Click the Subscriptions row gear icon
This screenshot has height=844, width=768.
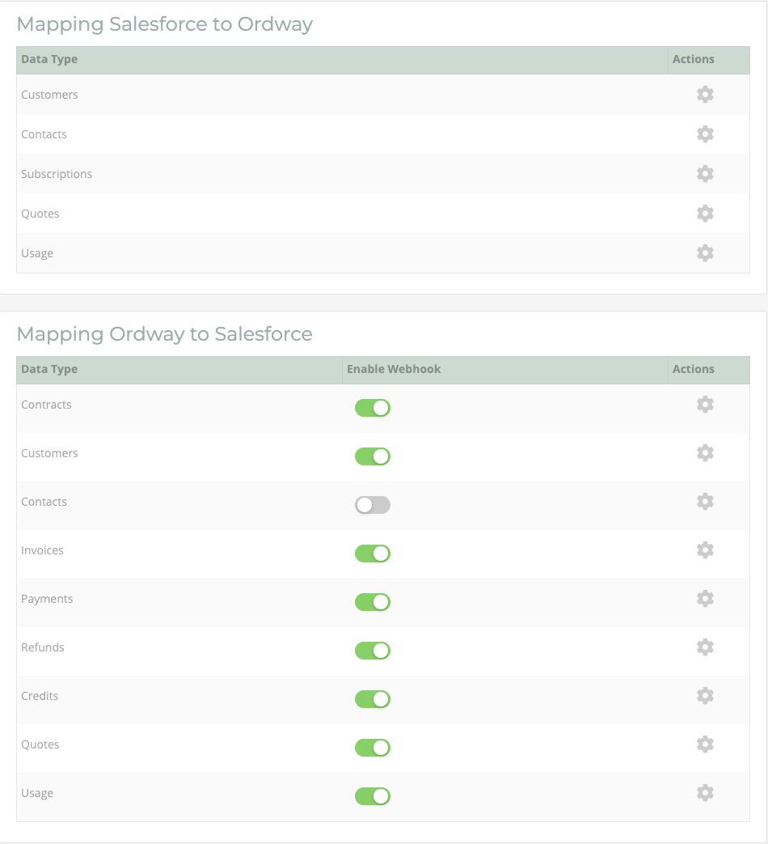pos(705,174)
